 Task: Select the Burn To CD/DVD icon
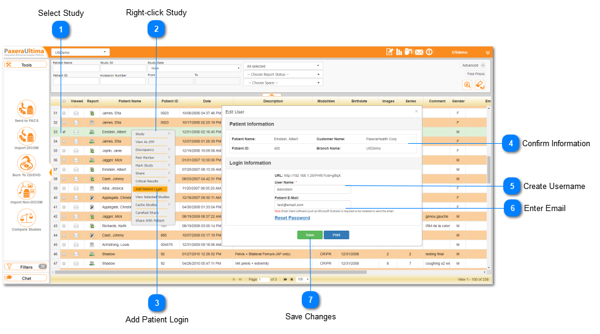[26, 163]
